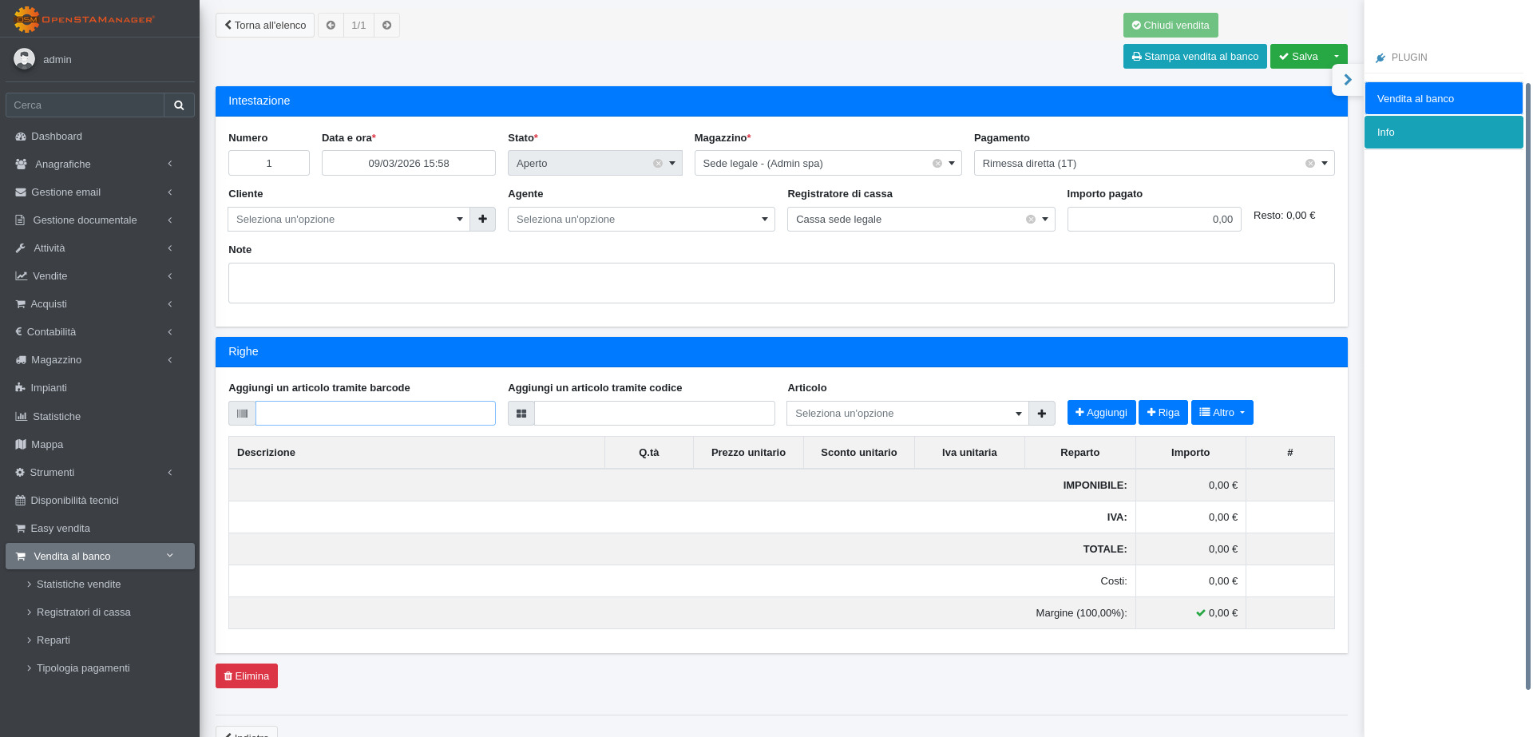
Task: Click the barcode icon beside barcode field
Action: pos(242,414)
